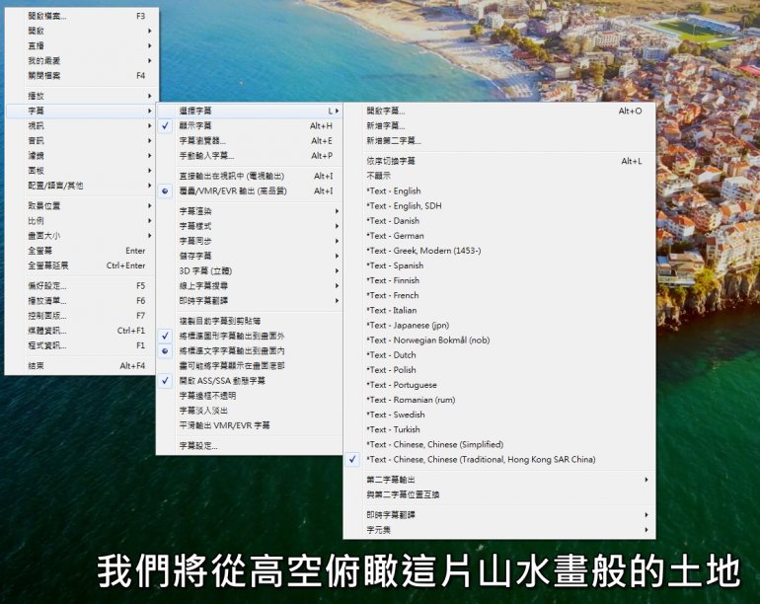760x604 pixels.
Task: Click 複製目前字幕到剪貼簿
Action: [x=249, y=321]
